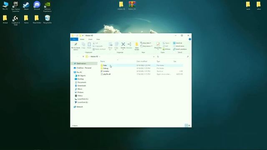The width and height of the screenshot is (267, 150).
Task: Expand the Quick Access Toolbar customize arrow
Action: (x=83, y=35)
